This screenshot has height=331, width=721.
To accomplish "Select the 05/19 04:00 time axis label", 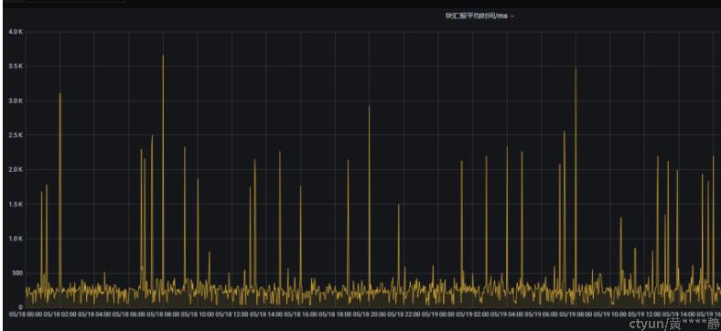I will (x=507, y=315).
